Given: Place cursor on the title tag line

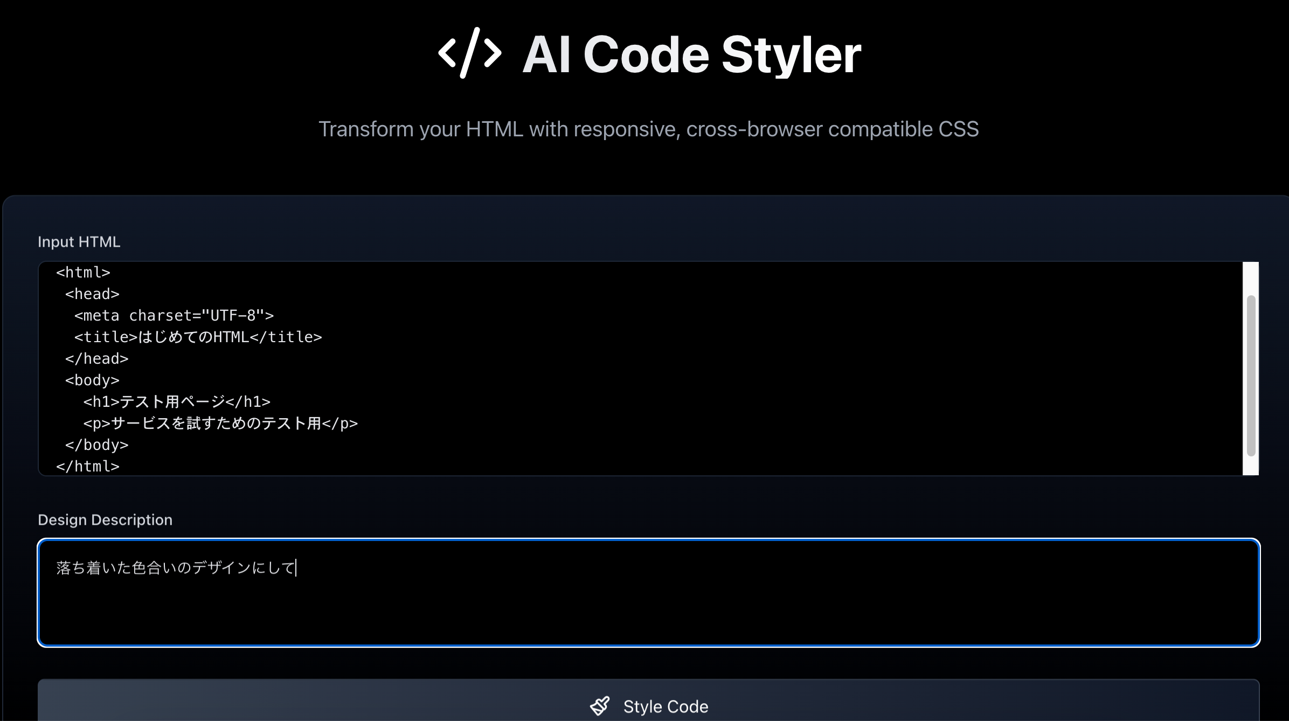Looking at the screenshot, I should point(198,337).
